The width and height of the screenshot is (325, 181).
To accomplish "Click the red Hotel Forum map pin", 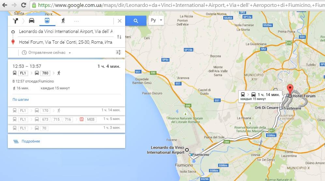I will coord(290,89).
